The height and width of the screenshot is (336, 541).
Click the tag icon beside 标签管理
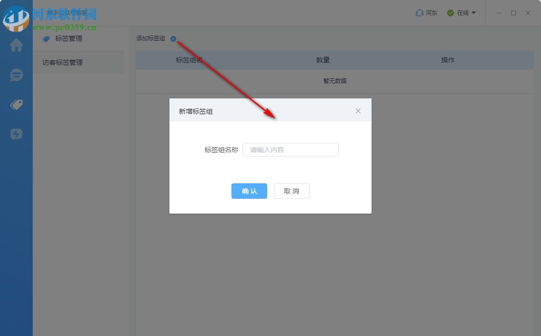[x=46, y=39]
